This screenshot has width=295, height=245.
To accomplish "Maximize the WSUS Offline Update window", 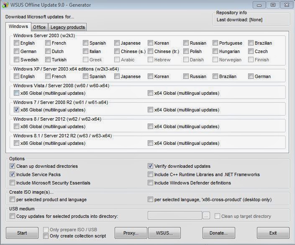I will (273, 5).
